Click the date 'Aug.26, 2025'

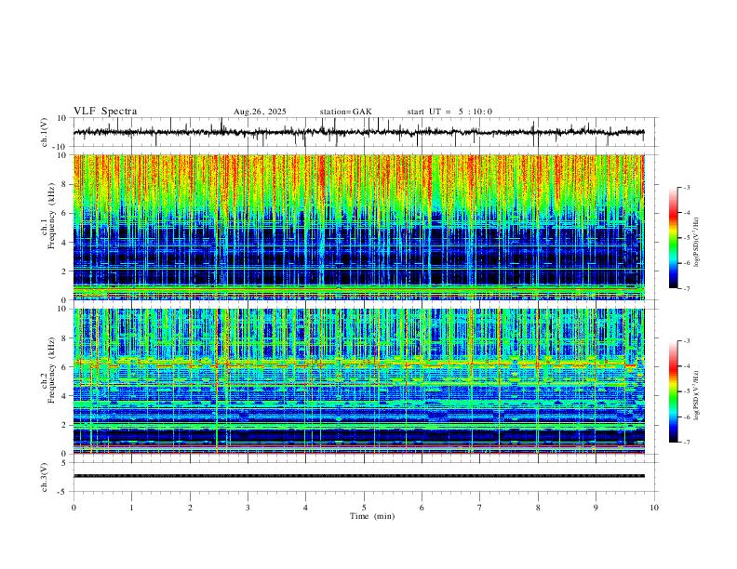click(x=260, y=112)
